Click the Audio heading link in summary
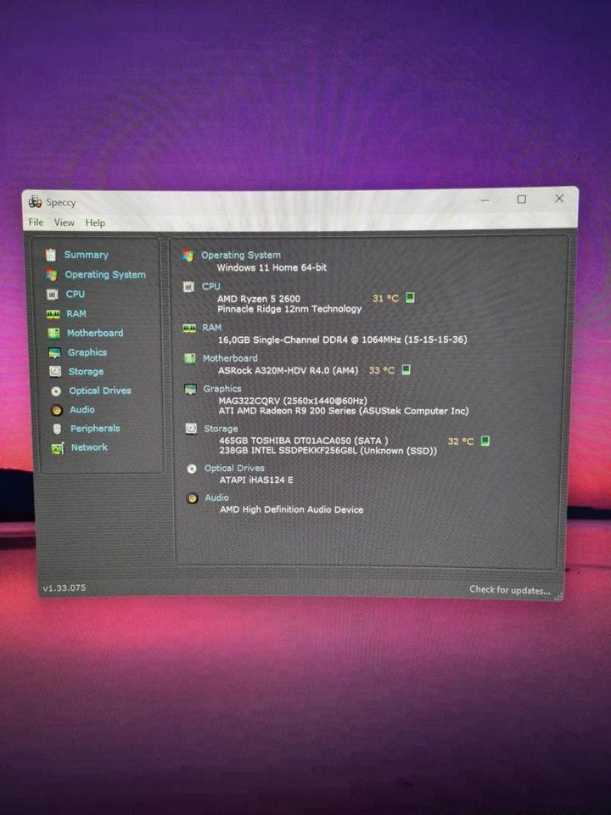 point(216,497)
